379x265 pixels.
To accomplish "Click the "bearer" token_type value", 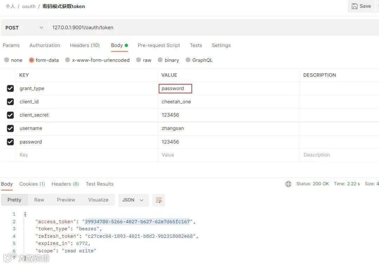I will pos(88,229).
